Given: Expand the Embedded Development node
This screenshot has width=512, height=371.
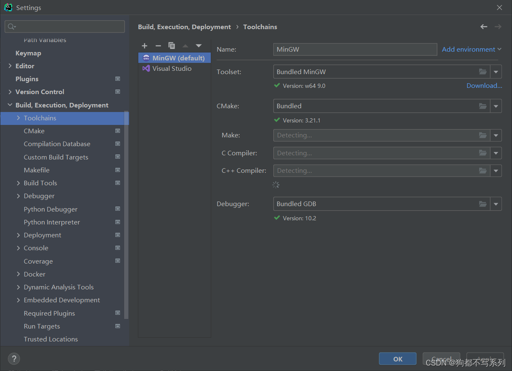Looking at the screenshot, I should 18,300.
